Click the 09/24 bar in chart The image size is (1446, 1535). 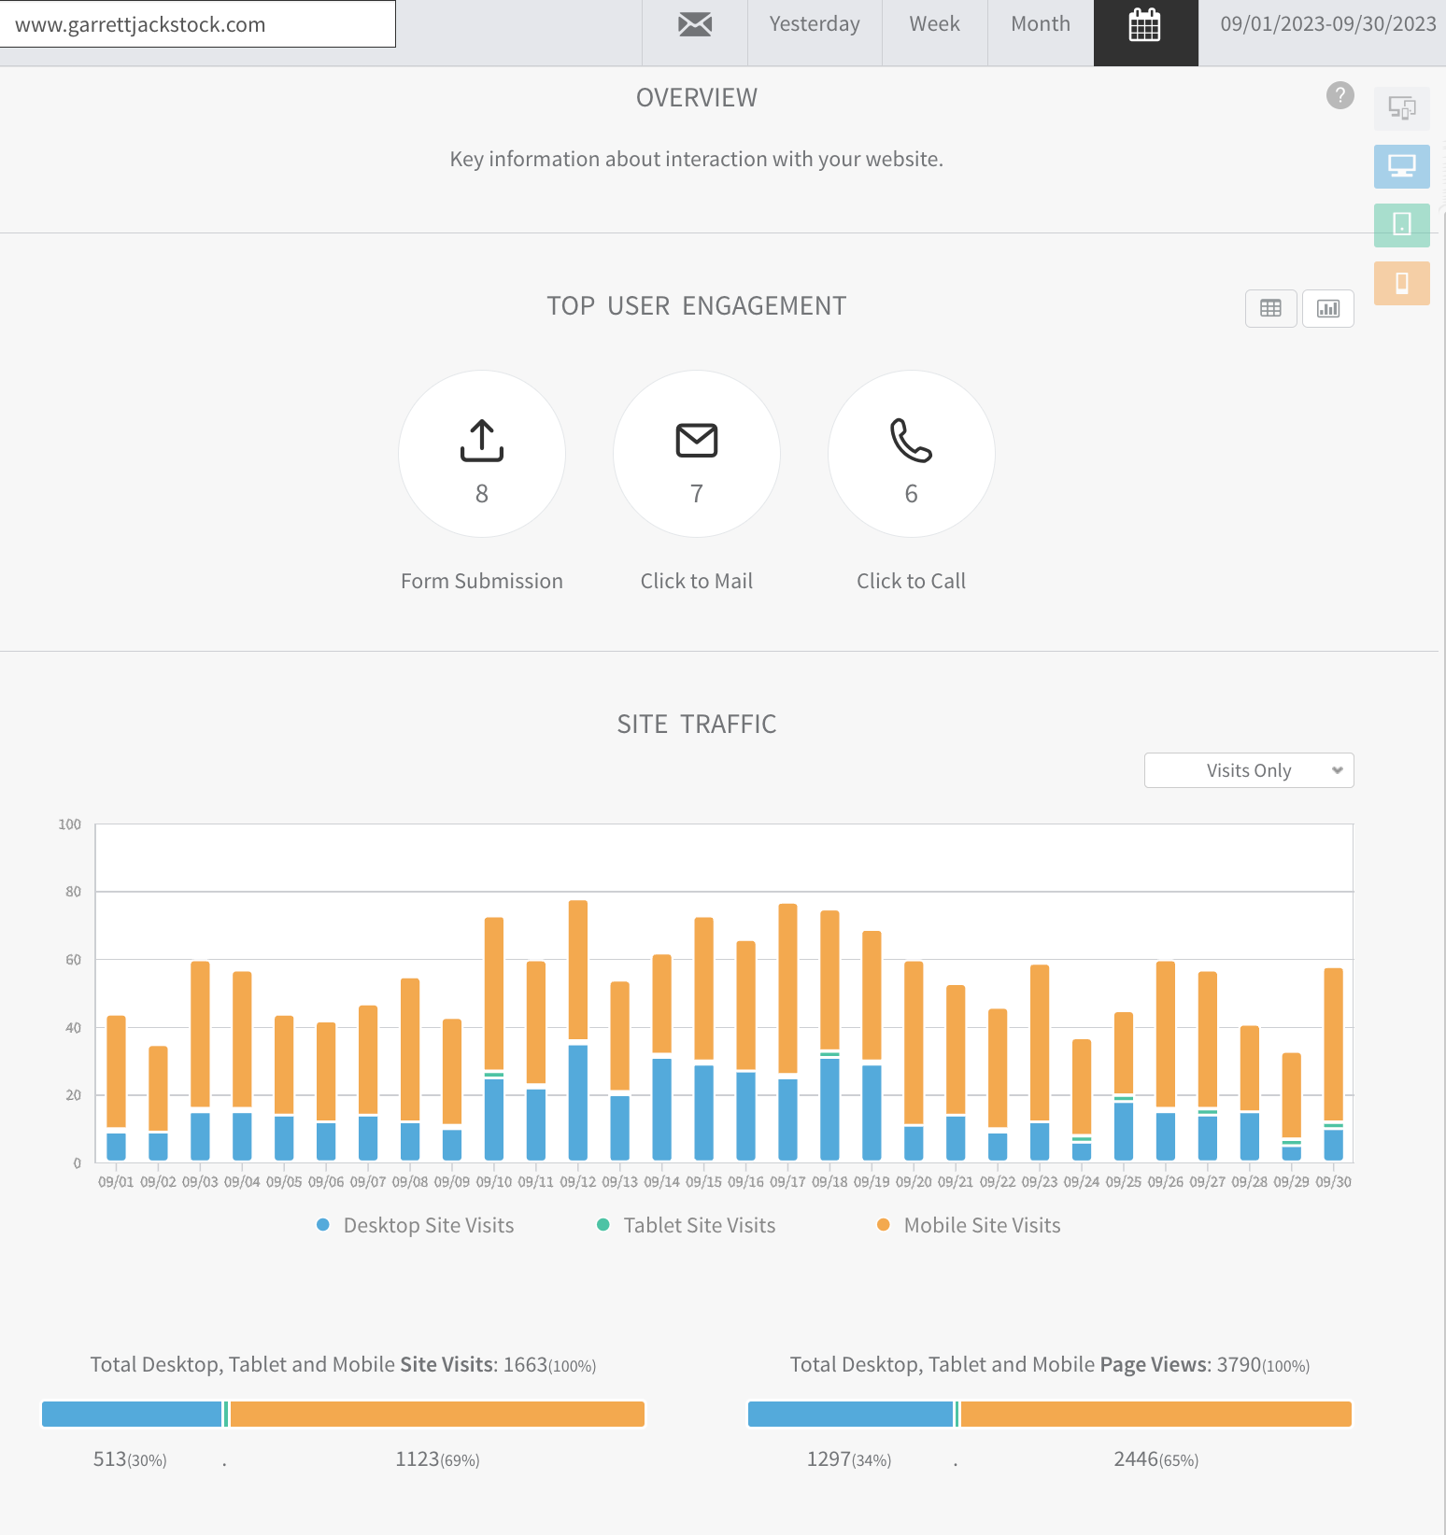tap(1082, 1100)
